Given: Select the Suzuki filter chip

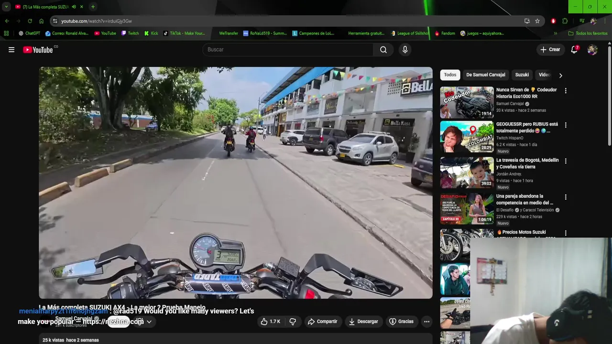Looking at the screenshot, I should point(522,75).
